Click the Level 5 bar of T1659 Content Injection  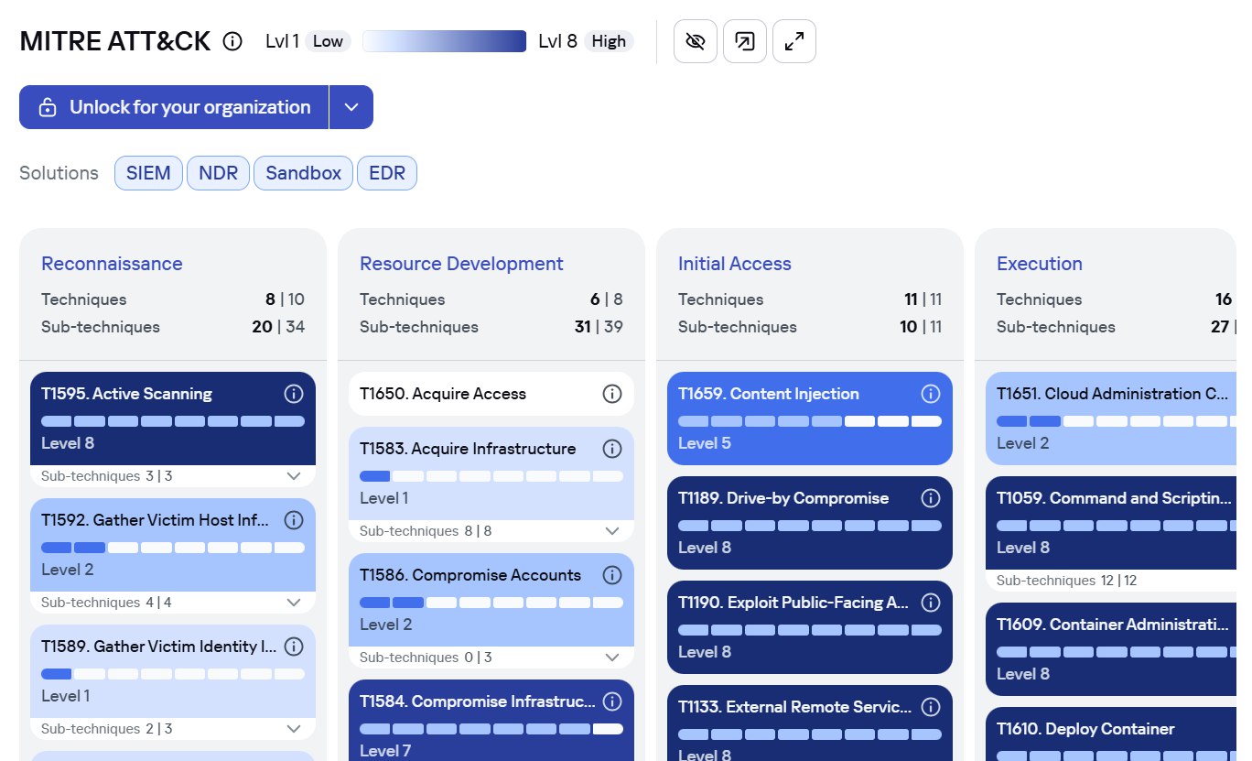[x=810, y=421]
